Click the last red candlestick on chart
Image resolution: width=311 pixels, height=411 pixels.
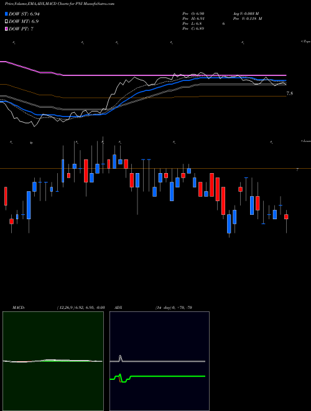pyautogui.click(x=286, y=217)
